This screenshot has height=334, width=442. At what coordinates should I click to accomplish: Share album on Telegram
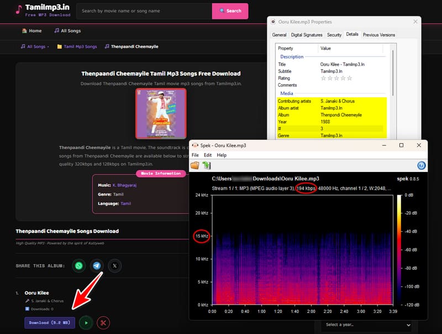97,266
